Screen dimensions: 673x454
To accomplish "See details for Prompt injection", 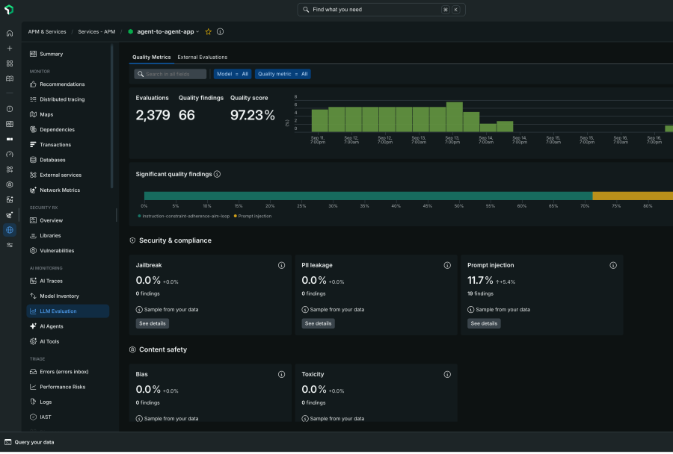I will (484, 323).
